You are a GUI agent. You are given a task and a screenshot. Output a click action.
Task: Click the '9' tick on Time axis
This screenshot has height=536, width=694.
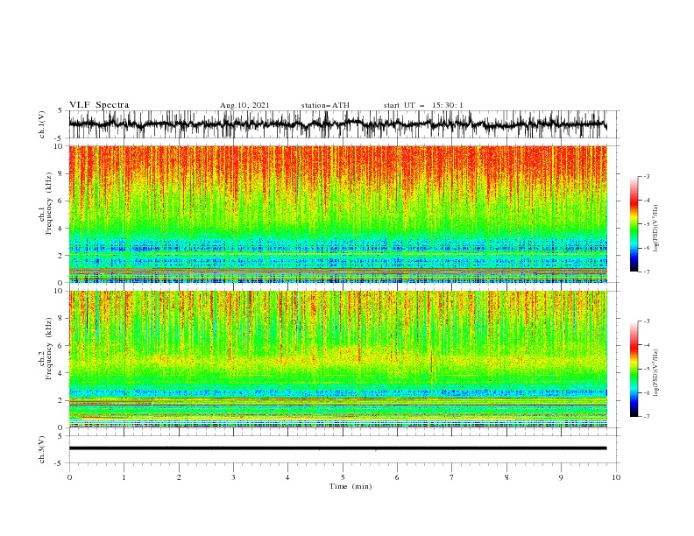tap(561, 477)
